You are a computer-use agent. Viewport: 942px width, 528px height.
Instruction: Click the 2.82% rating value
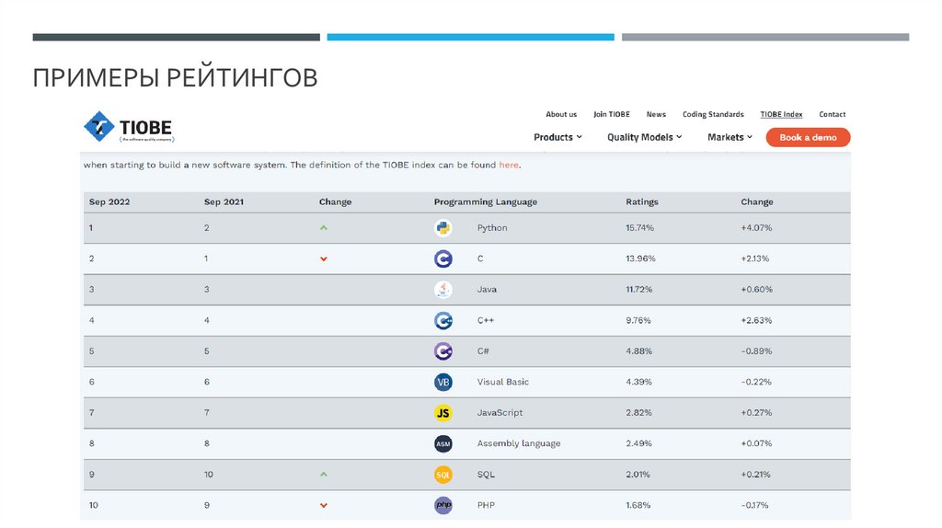[638, 413]
